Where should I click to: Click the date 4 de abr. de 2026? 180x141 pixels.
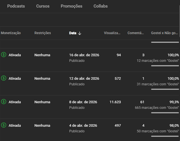83,125
